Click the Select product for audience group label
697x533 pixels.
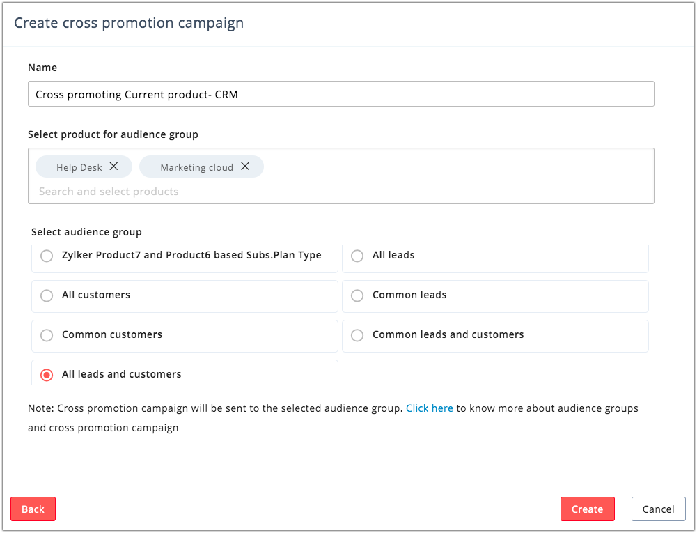(113, 134)
